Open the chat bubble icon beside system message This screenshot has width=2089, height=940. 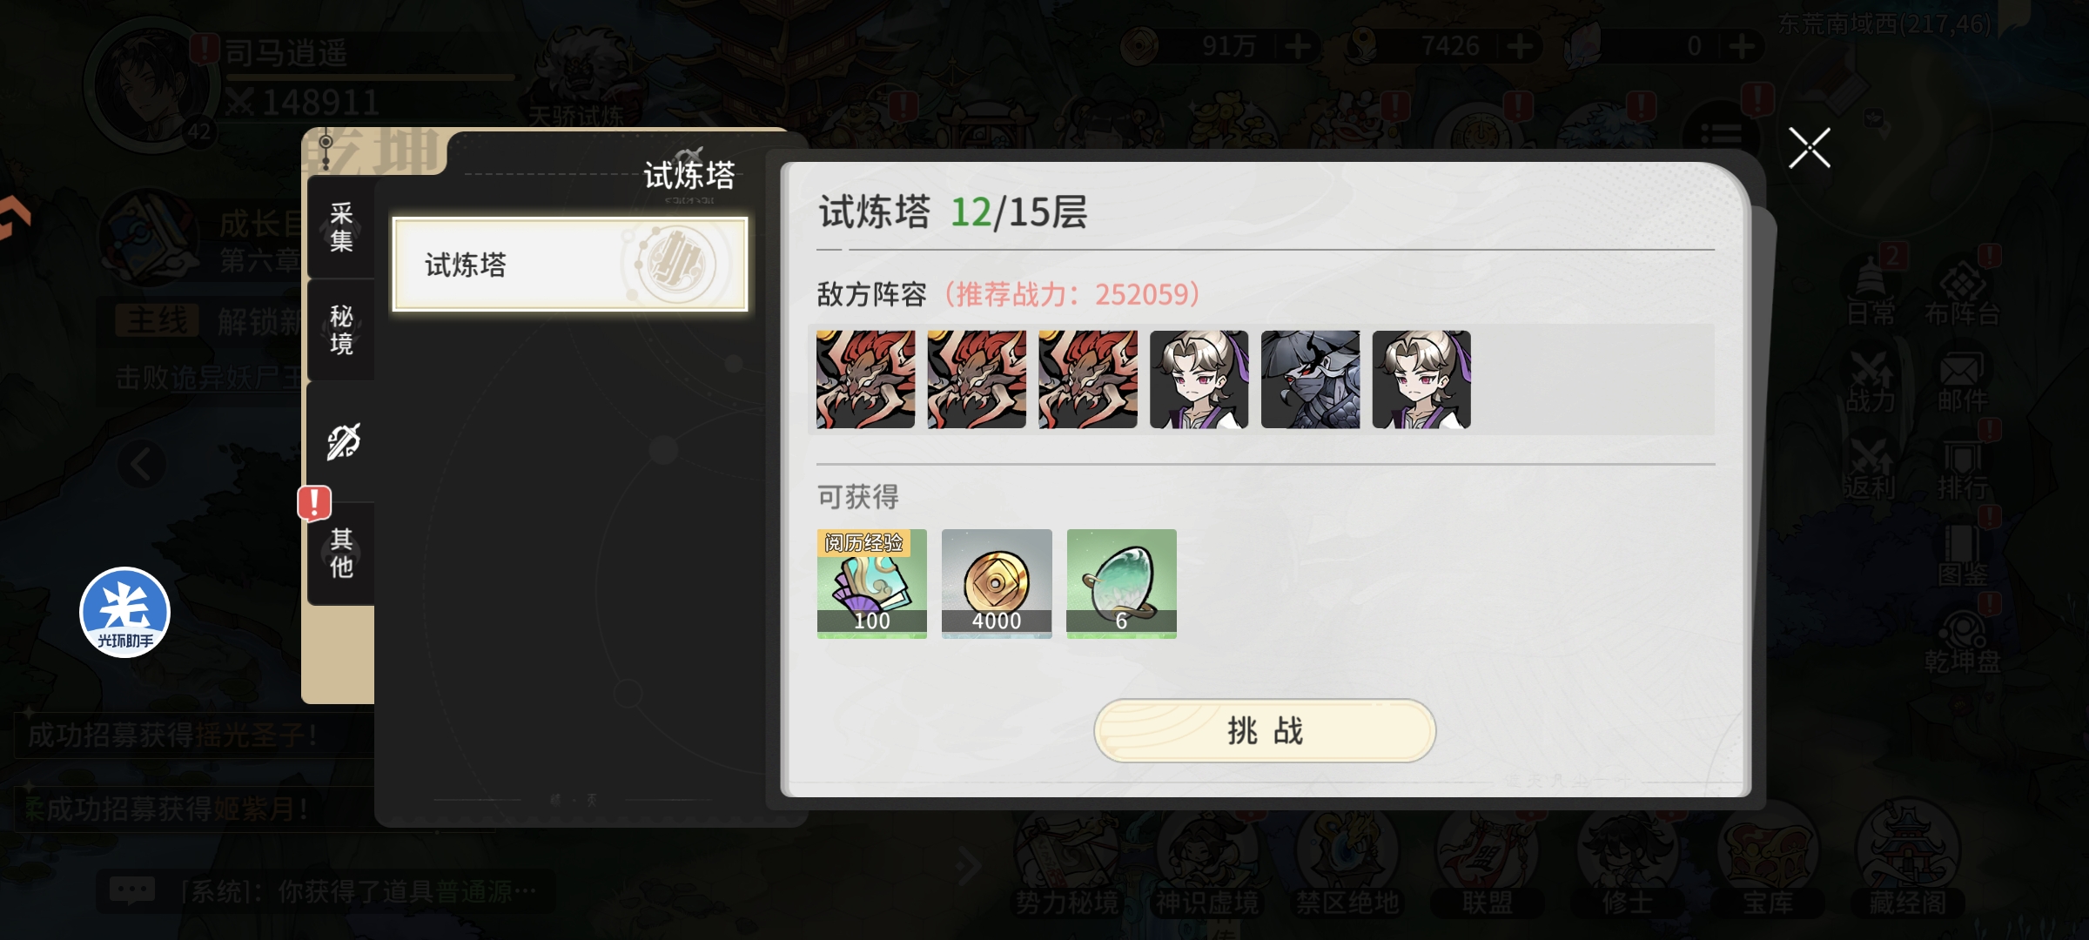(132, 890)
